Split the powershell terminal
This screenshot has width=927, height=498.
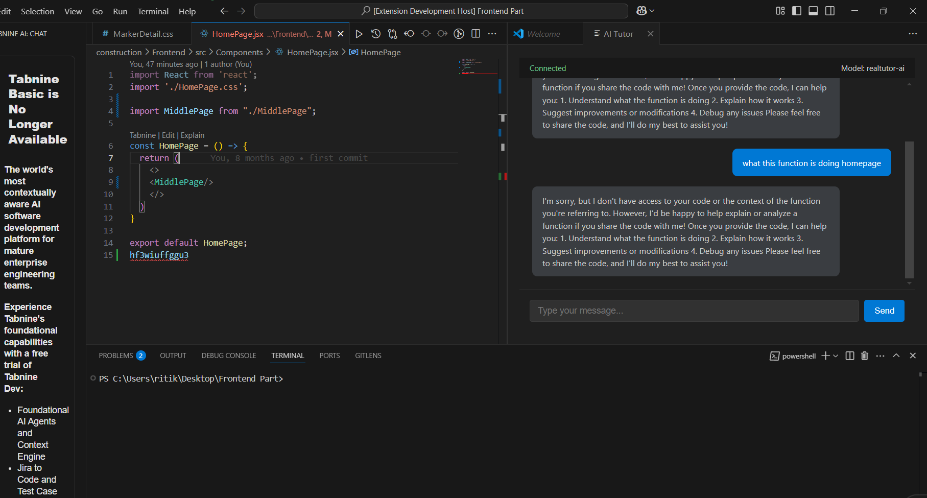point(850,356)
